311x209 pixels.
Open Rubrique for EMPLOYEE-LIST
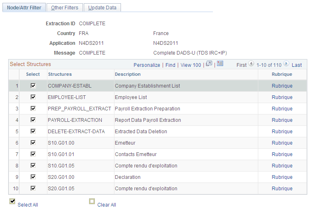[x=282, y=97]
